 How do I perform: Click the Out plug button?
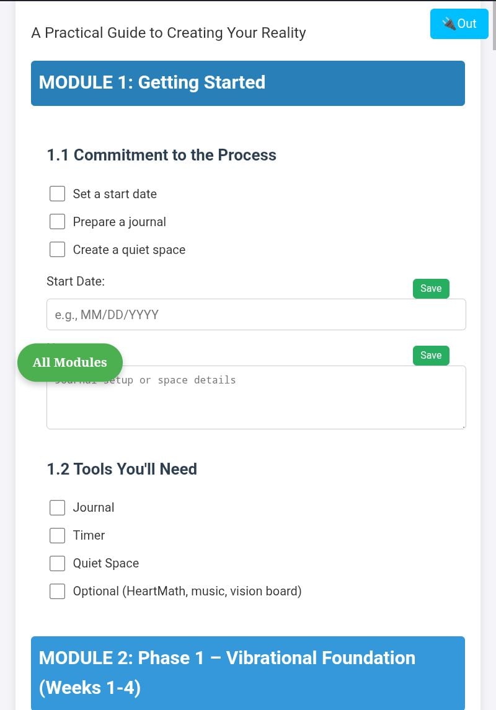459,24
